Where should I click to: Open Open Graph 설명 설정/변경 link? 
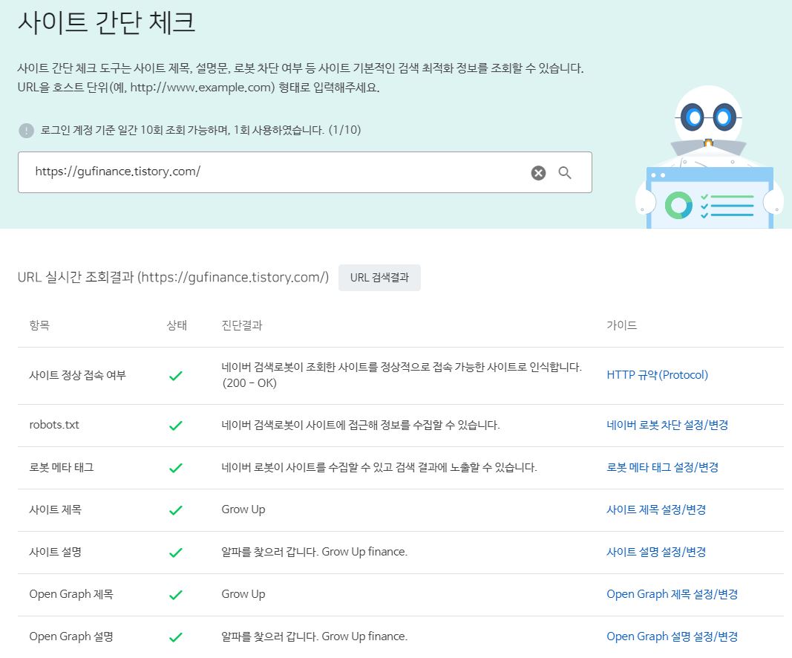(672, 636)
